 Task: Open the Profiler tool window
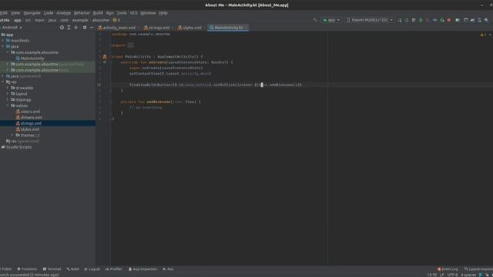pos(114,269)
